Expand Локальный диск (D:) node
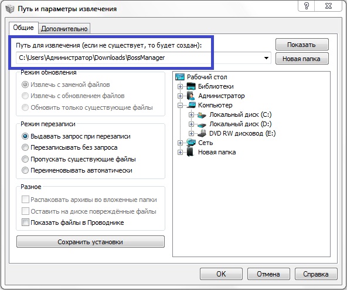 tap(192, 124)
